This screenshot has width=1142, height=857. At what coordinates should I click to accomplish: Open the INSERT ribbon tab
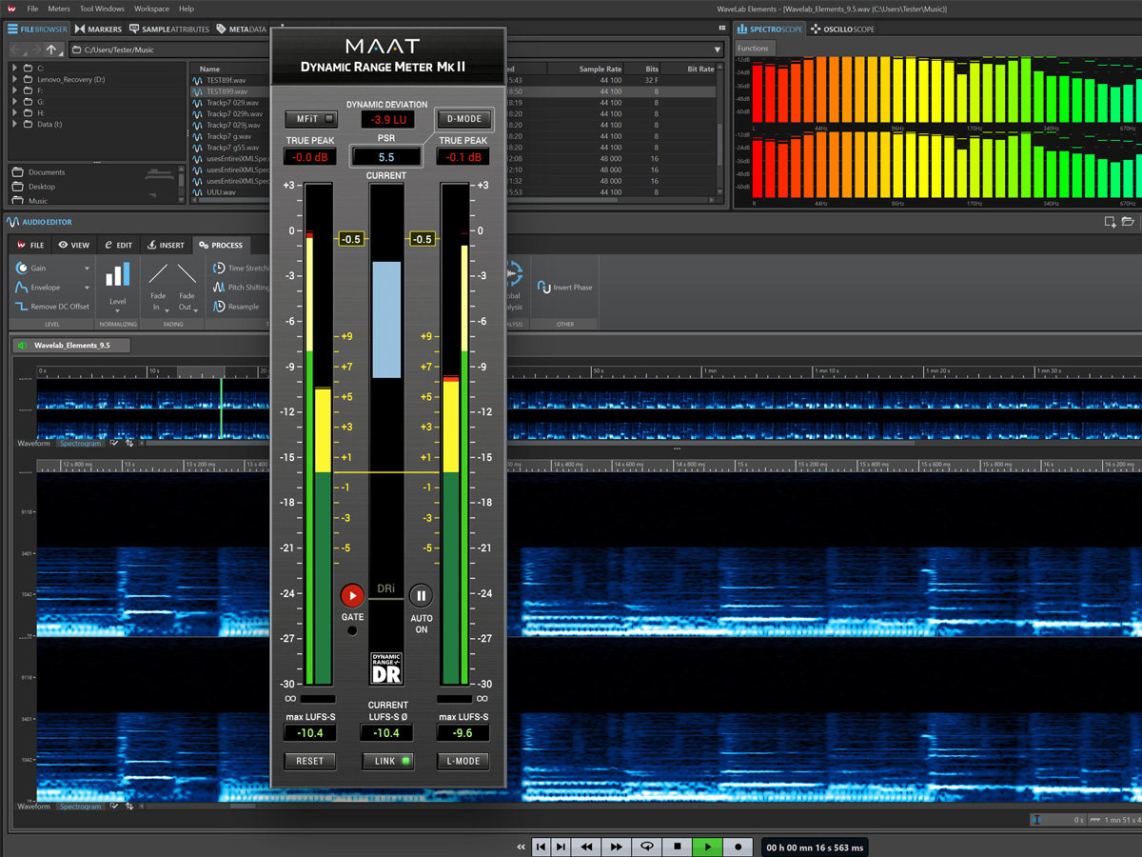(x=167, y=246)
